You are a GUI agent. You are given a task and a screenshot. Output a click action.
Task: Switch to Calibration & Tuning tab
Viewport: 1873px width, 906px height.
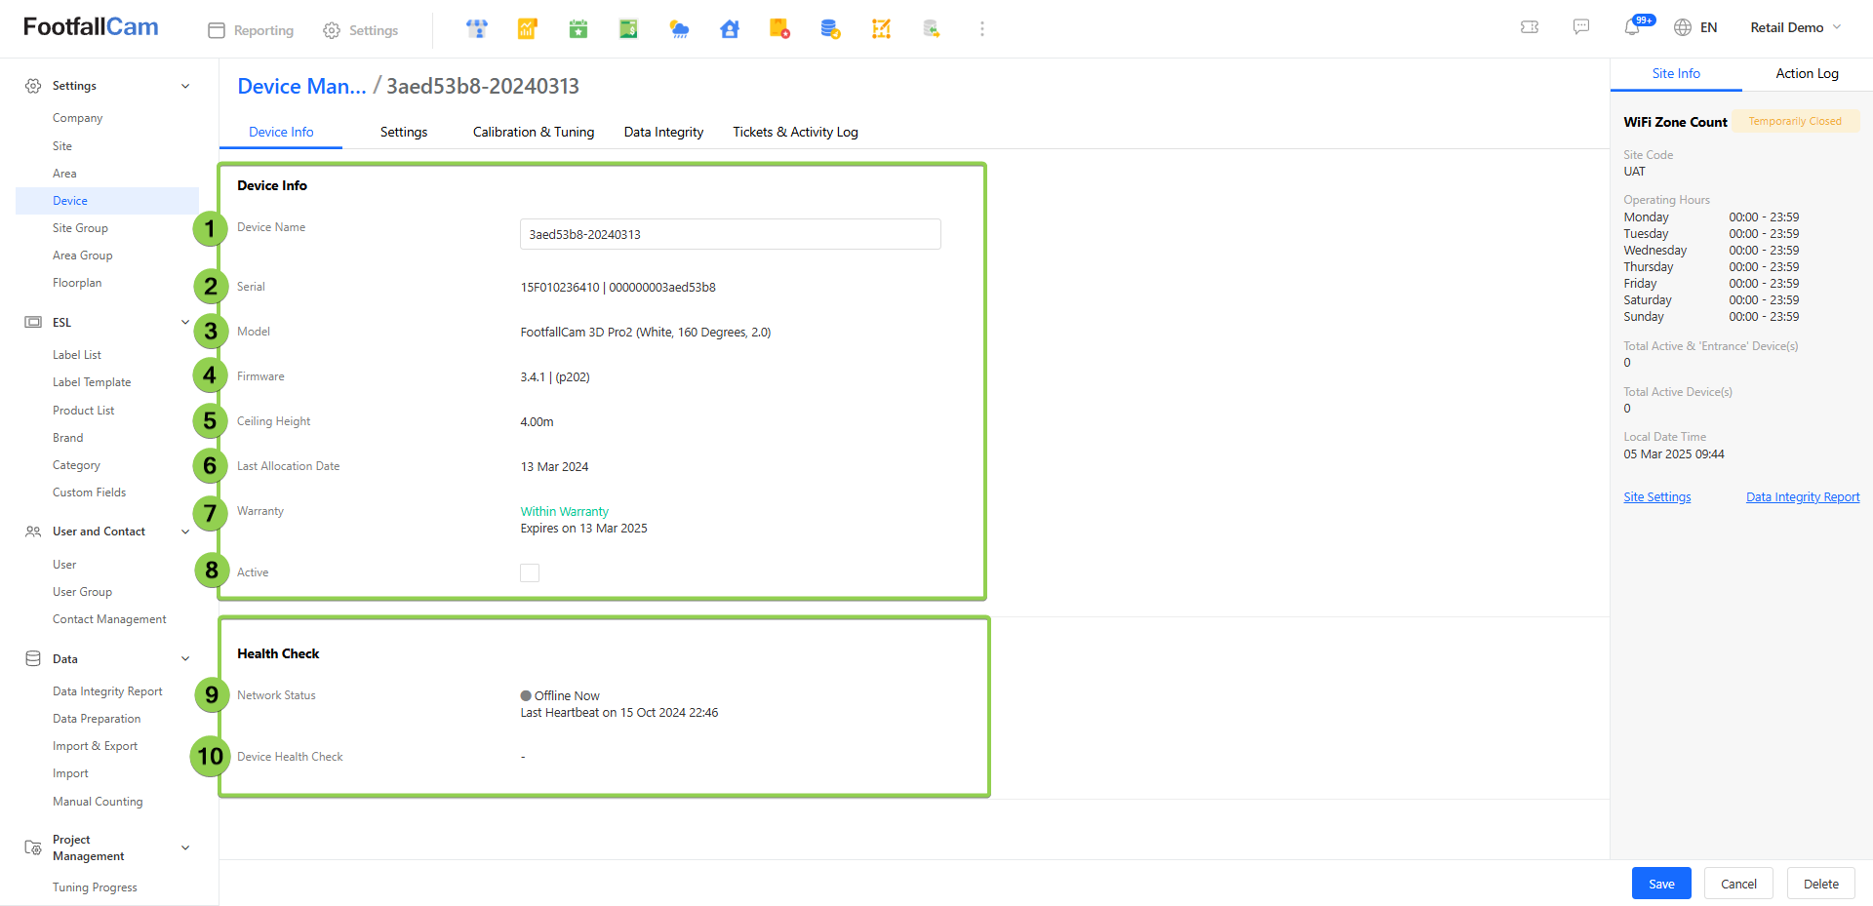point(534,132)
